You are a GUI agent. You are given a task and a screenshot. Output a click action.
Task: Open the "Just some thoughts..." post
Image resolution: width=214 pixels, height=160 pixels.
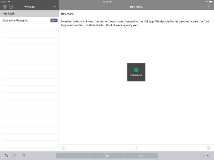tap(29, 20)
